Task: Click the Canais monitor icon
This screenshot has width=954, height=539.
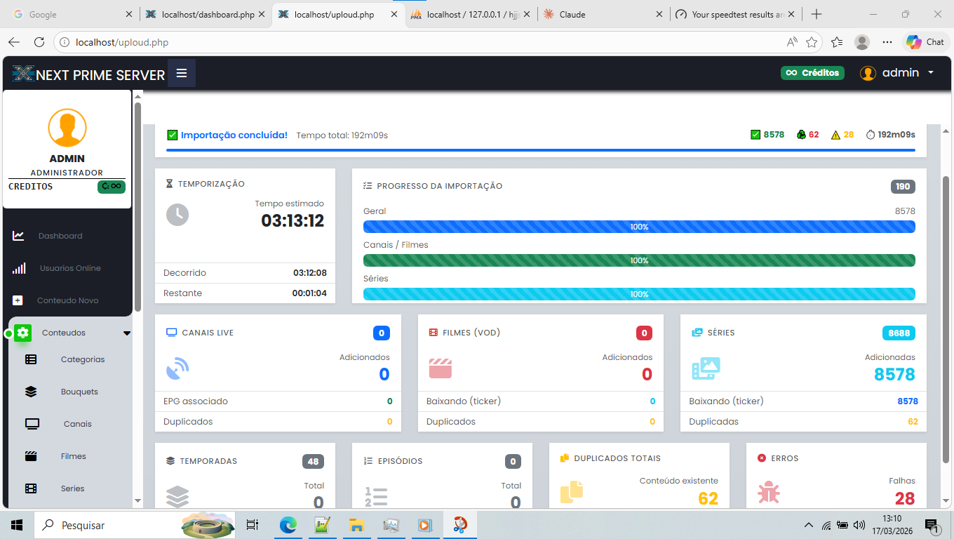Action: coord(32,424)
